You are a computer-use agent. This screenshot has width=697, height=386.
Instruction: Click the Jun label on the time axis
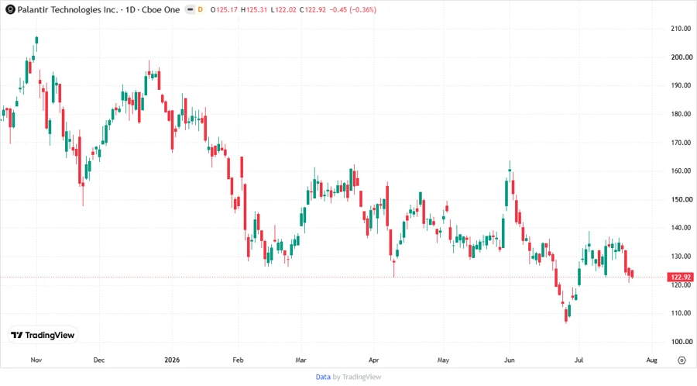click(510, 360)
